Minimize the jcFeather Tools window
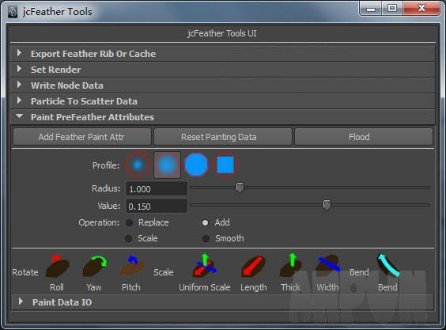Image resolution: width=446 pixels, height=330 pixels. tap(371, 8)
